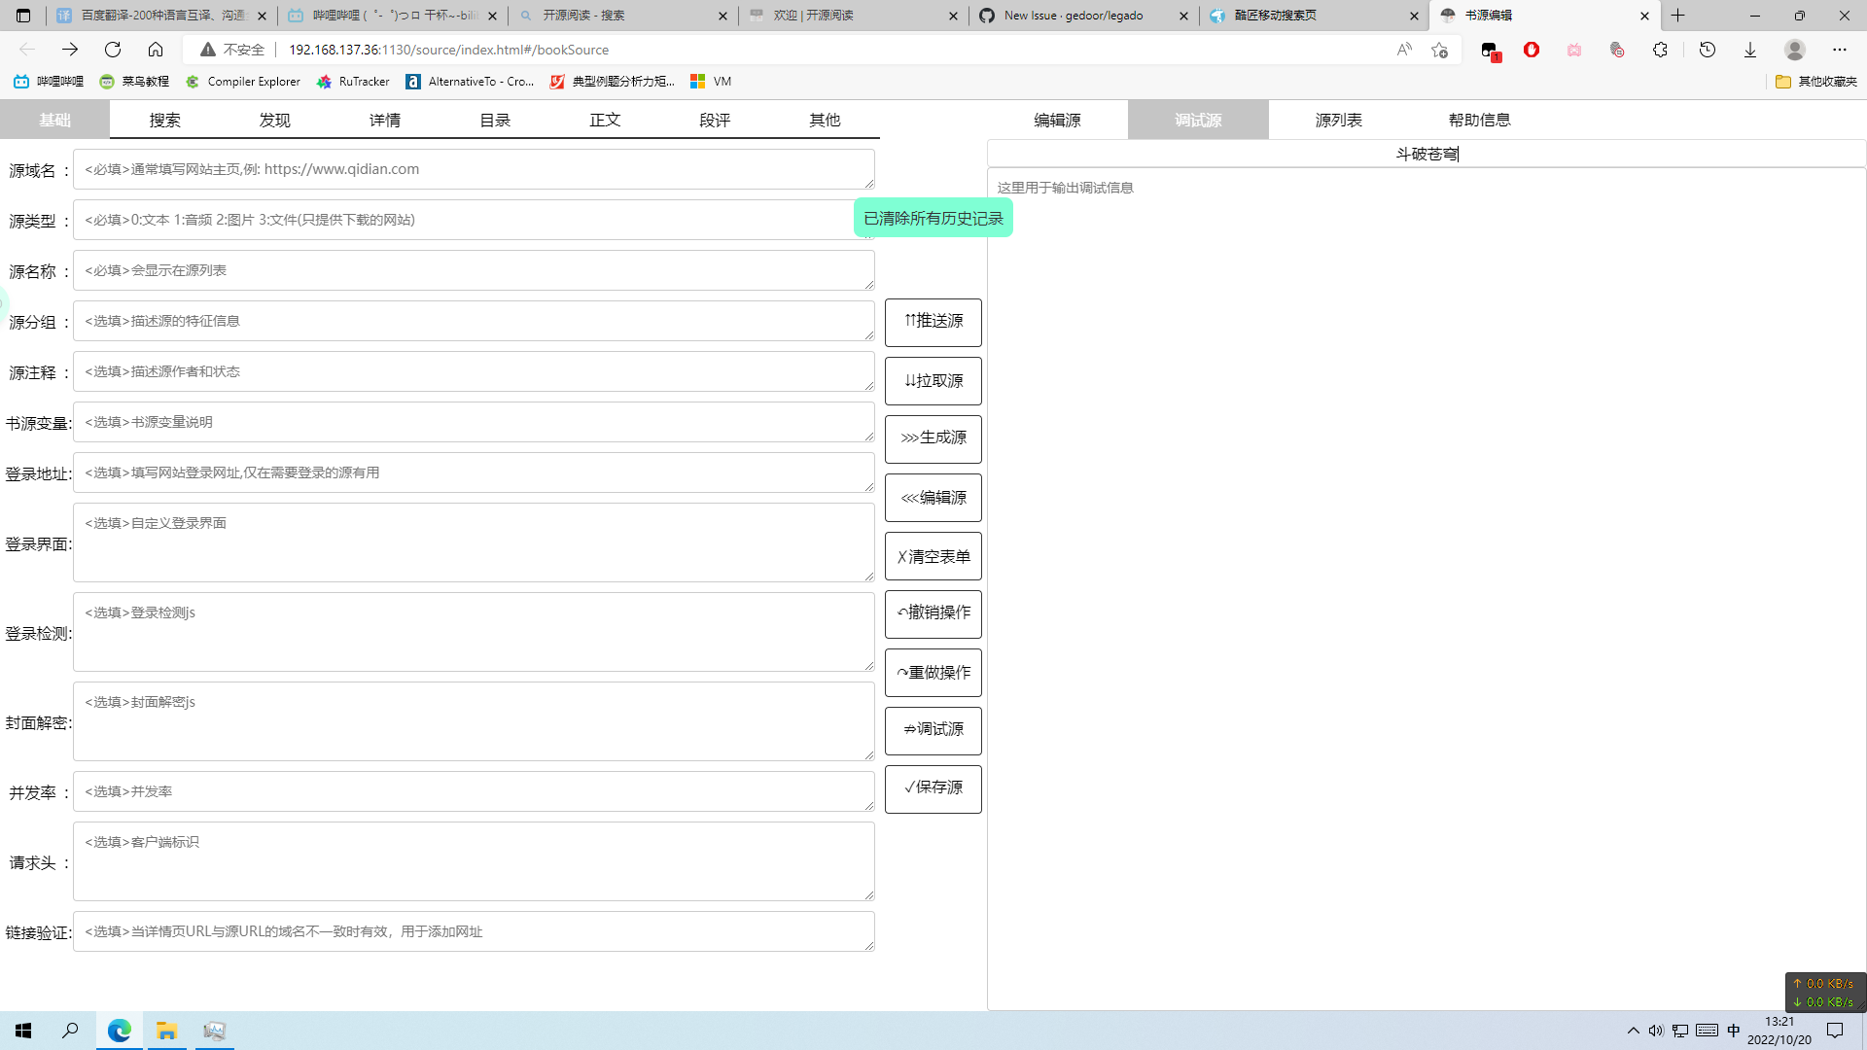Refresh the current page
This screenshot has width=1867, height=1050.
[112, 49]
